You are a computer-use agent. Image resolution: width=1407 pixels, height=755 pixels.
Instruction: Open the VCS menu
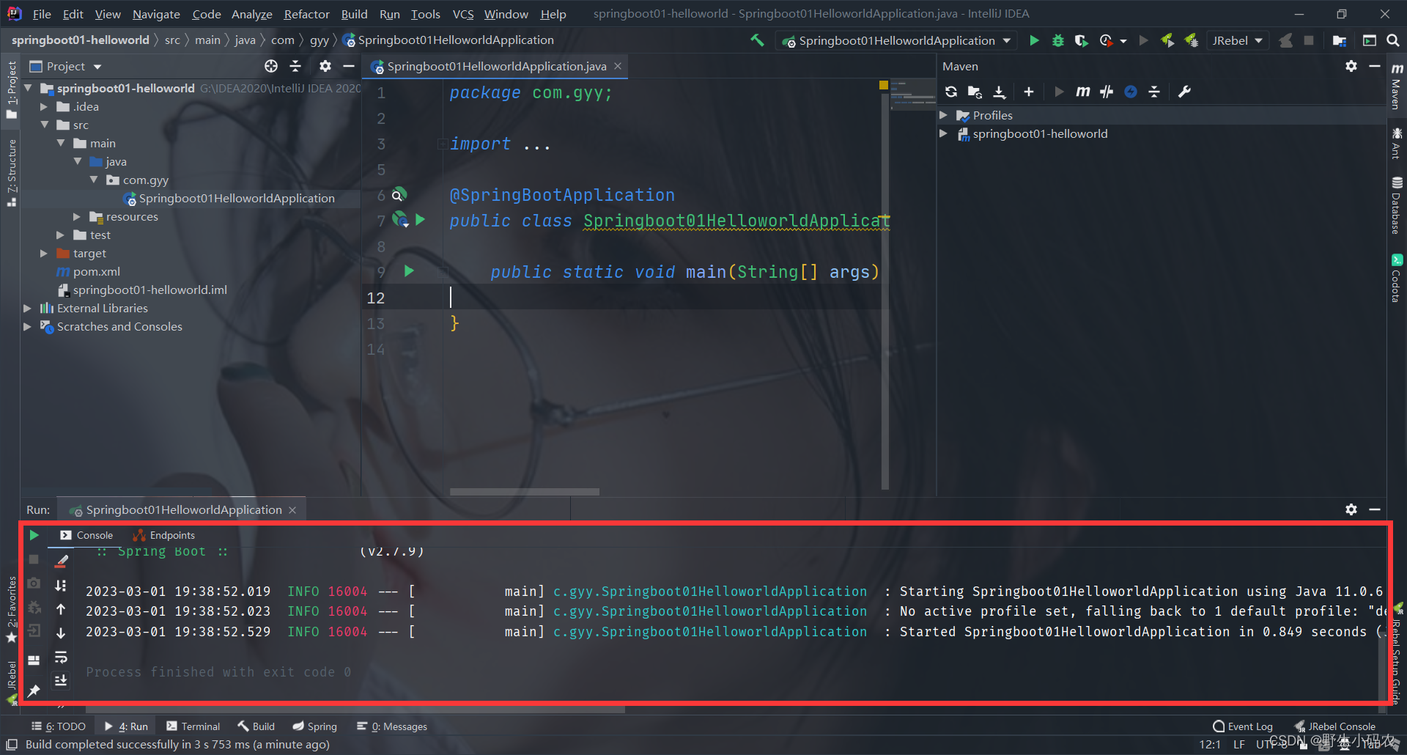click(462, 14)
